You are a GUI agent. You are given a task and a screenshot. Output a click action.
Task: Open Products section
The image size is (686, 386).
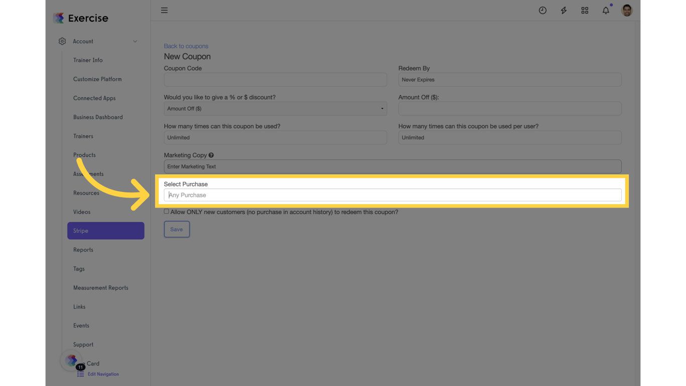(84, 155)
